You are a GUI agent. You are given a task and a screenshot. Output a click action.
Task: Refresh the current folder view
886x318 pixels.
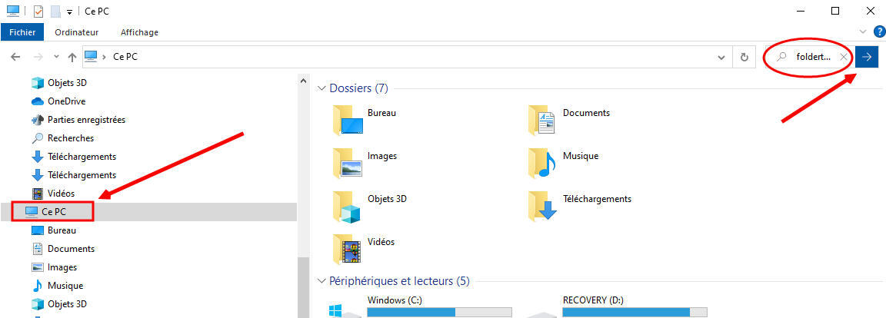coord(744,57)
